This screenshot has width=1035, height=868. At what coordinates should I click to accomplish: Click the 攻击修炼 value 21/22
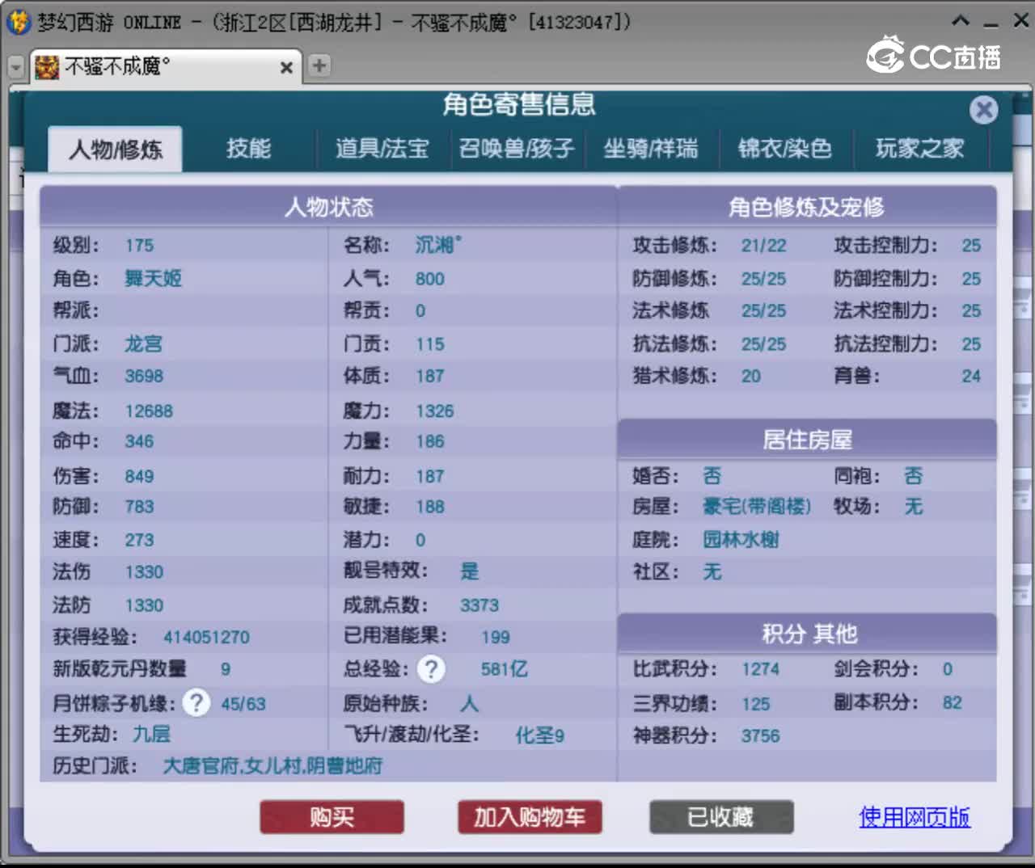(763, 246)
